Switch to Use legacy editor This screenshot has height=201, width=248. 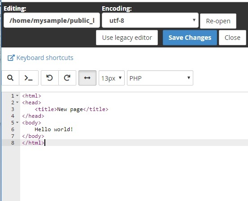[x=127, y=38]
